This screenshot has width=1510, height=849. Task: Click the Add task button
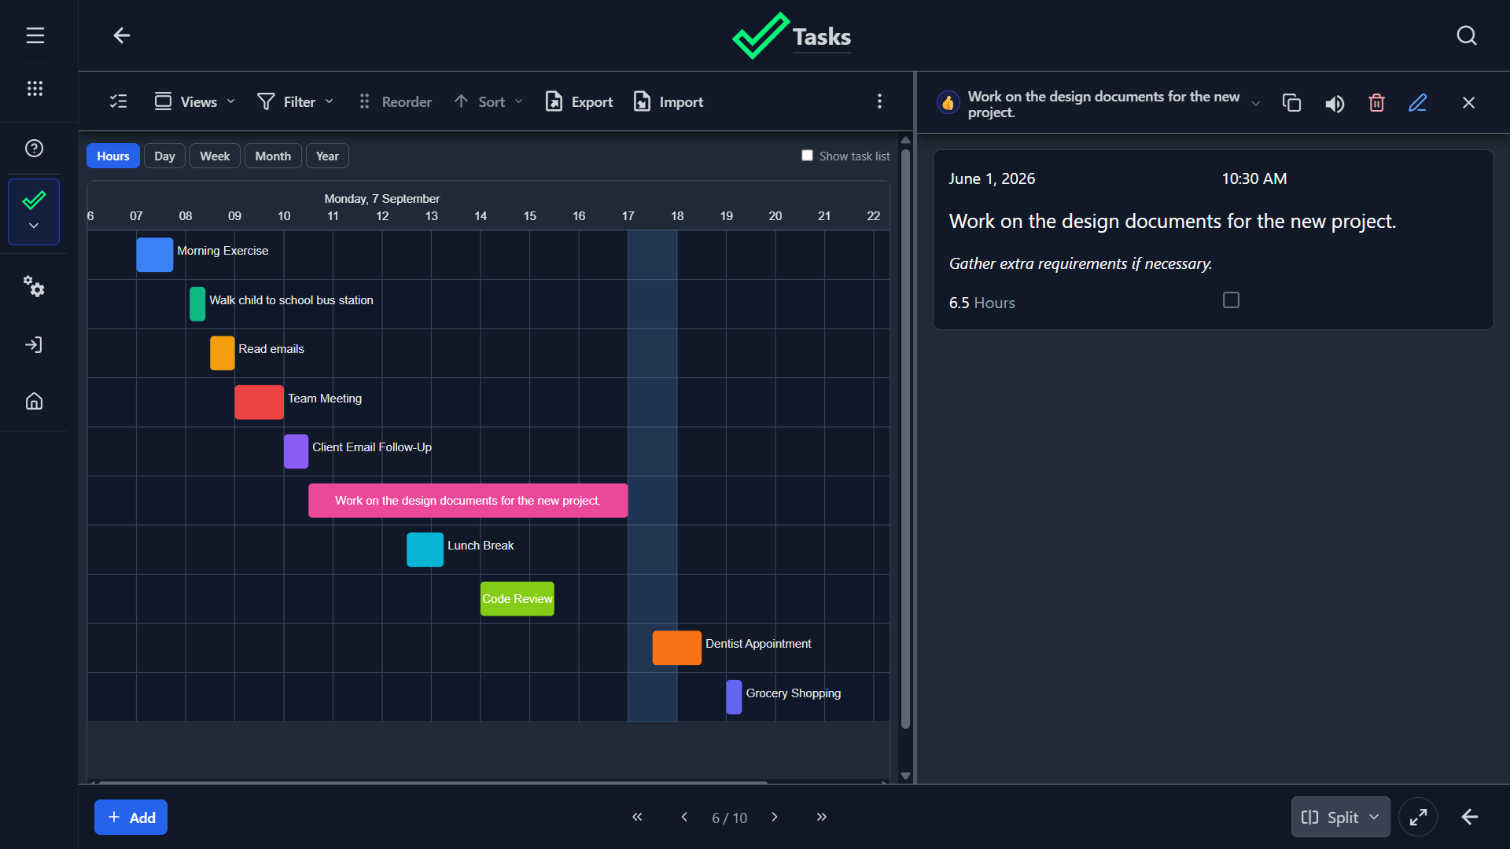coord(131,818)
